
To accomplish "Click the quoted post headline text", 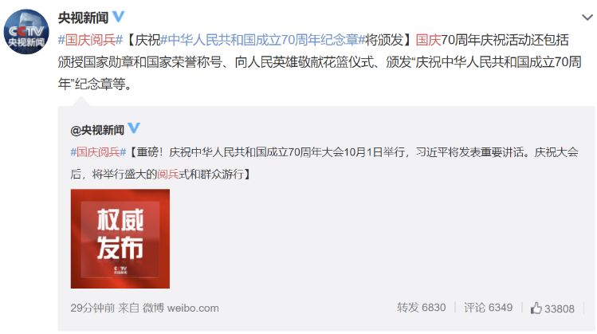I will click(x=324, y=163).
